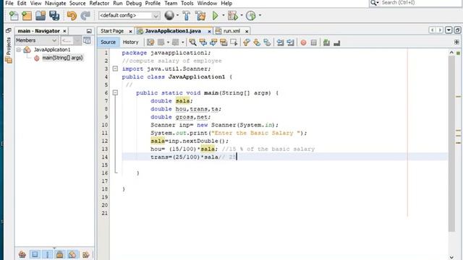Open the Tools menu
This screenshot has width=463, height=260.
pos(187,3)
